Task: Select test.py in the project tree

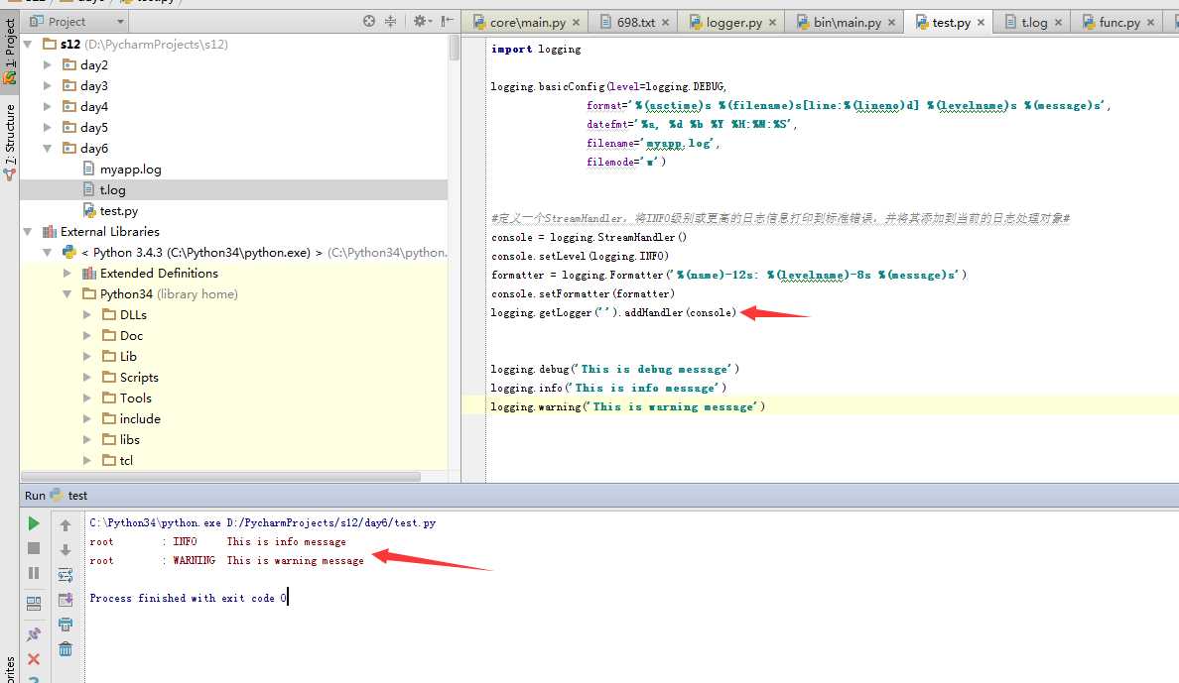Action: [x=119, y=211]
